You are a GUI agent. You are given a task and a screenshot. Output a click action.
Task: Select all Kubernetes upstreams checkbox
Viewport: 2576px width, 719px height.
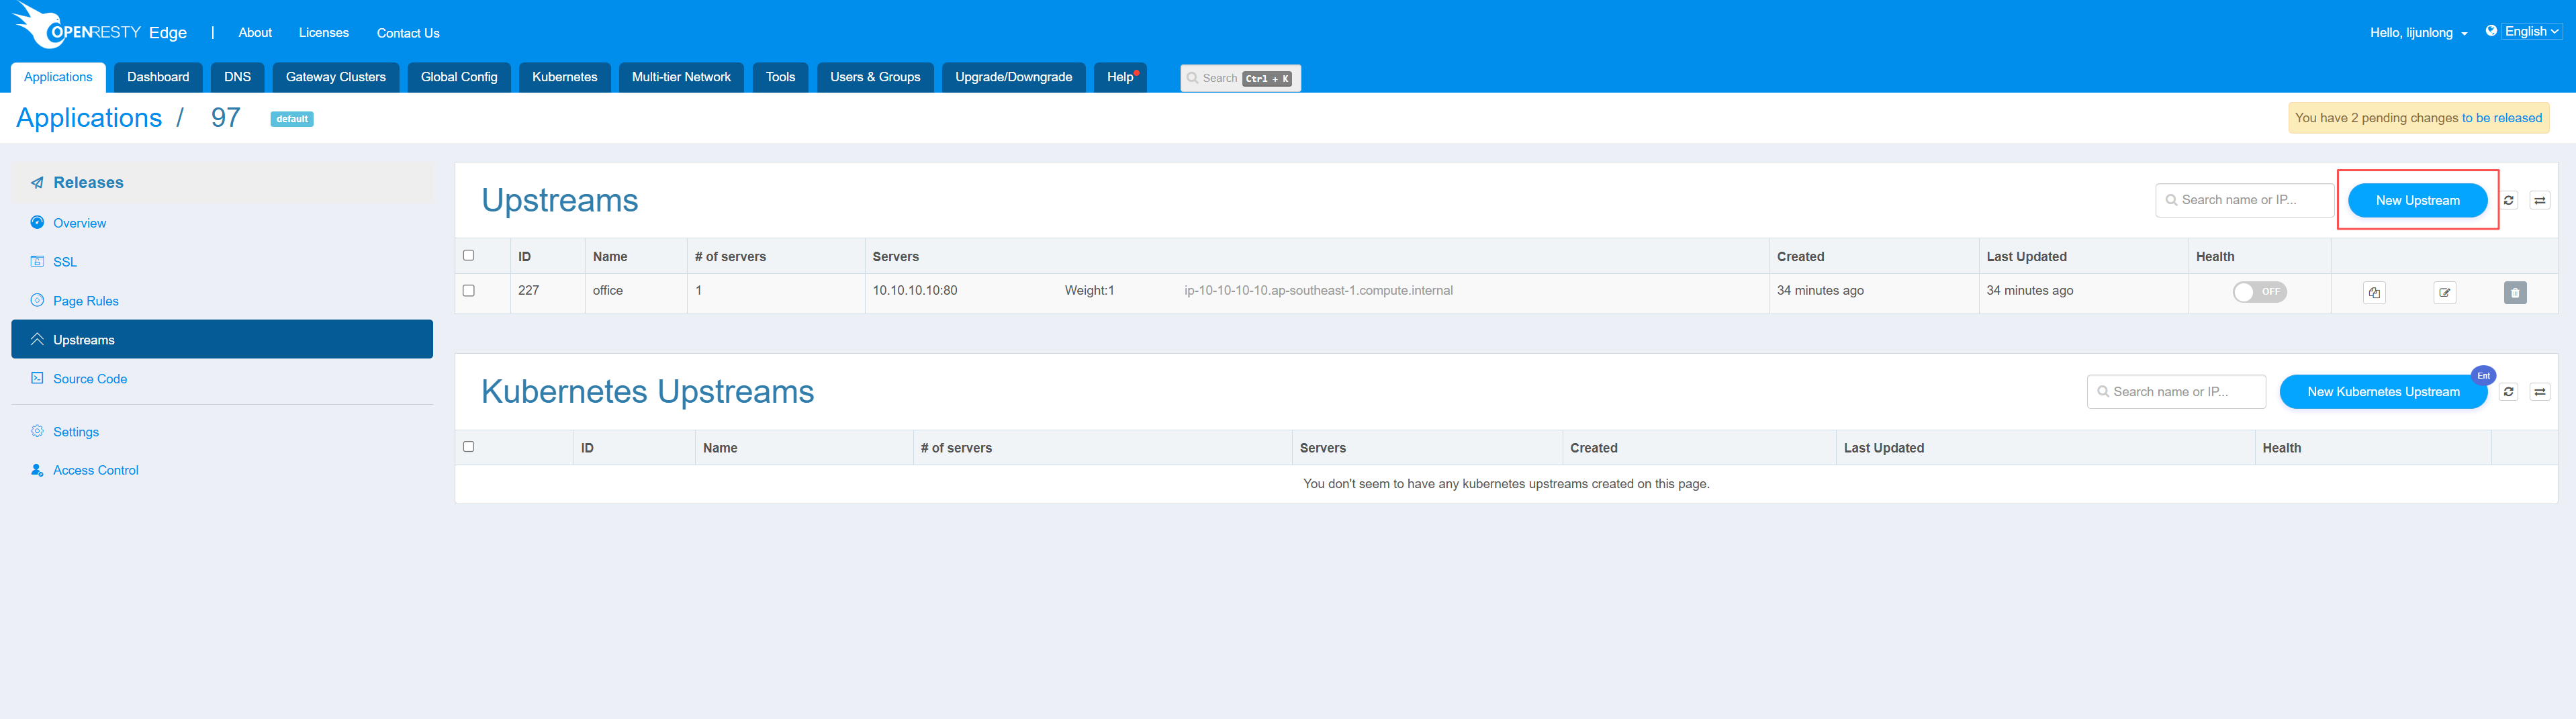click(468, 446)
